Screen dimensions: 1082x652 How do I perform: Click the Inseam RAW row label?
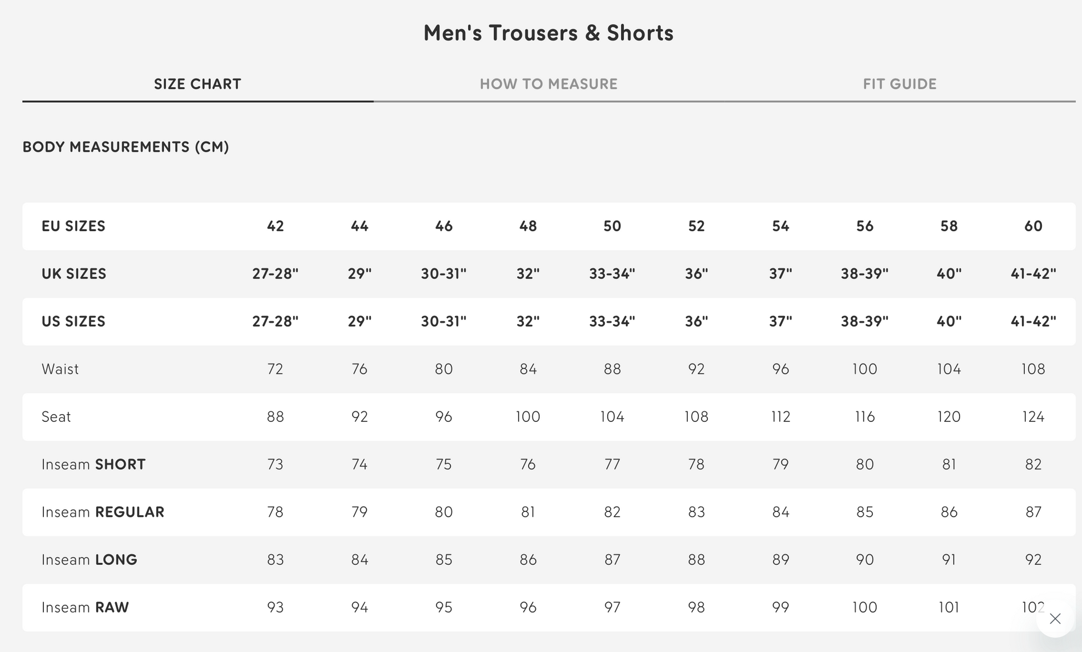(85, 607)
